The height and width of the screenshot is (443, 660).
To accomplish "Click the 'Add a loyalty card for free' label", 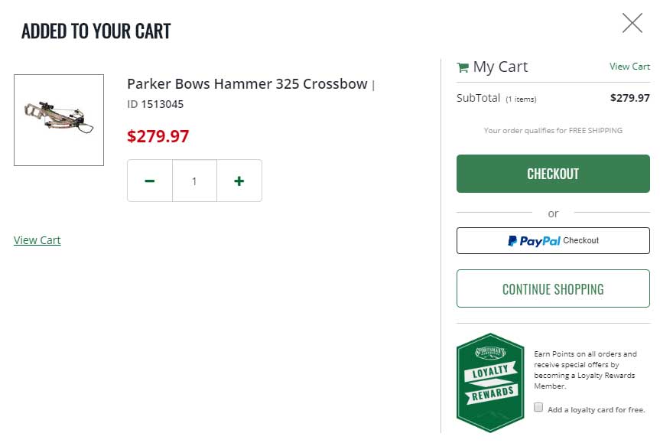I will tap(597, 409).
